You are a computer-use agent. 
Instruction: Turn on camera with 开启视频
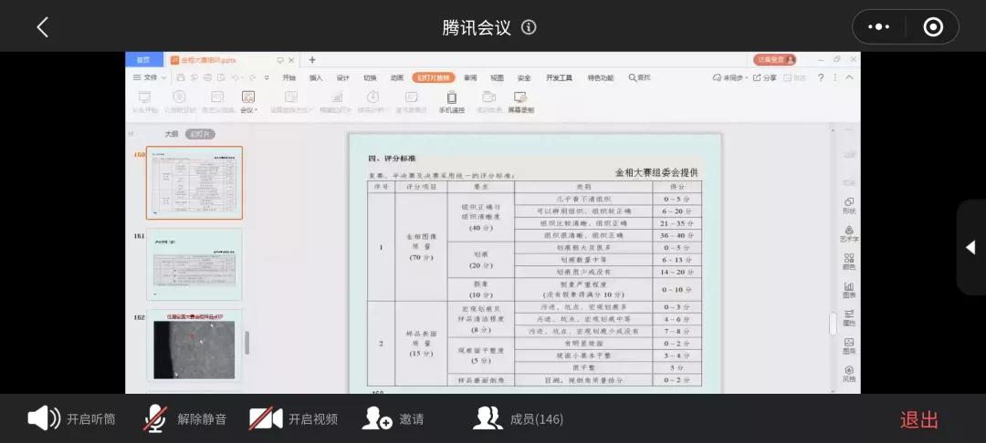click(293, 419)
